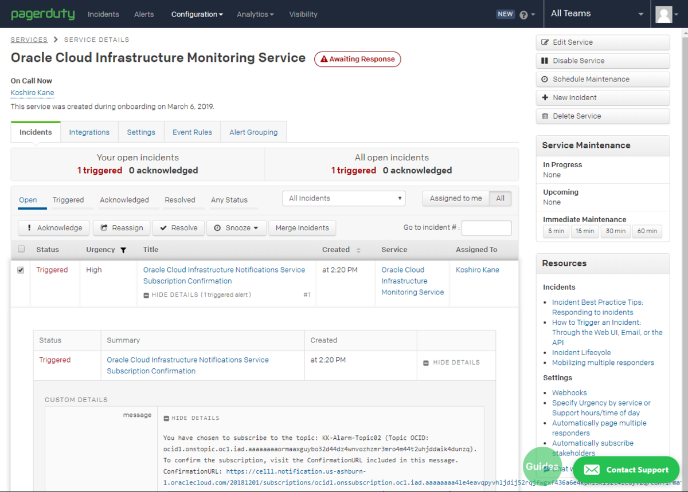Expand the Snooze dropdown button

pyautogui.click(x=236, y=228)
